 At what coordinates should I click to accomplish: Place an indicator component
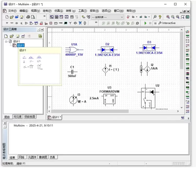point(51,23)
